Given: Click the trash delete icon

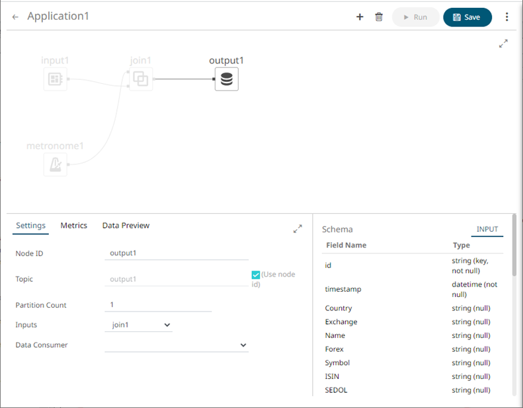Looking at the screenshot, I should point(379,17).
